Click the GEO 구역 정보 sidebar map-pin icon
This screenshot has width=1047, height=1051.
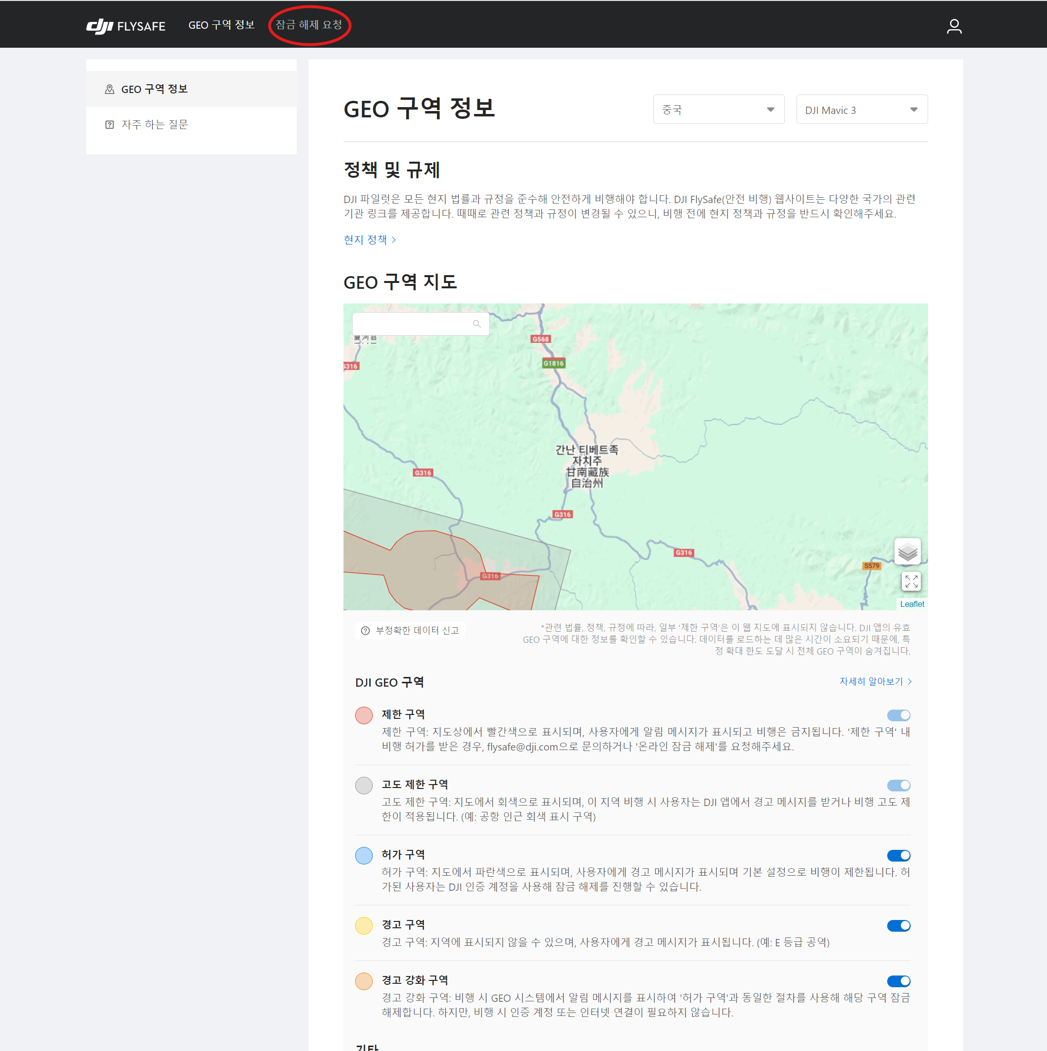(x=110, y=89)
